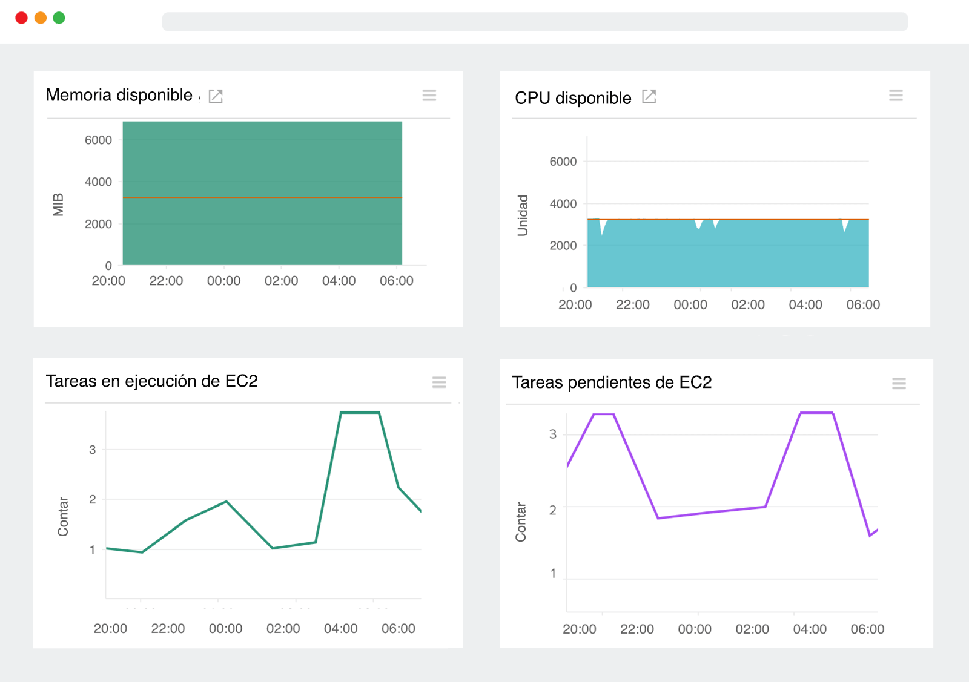Select the Tareas en ejecución de EC2 heading
The width and height of the screenshot is (969, 682).
(x=153, y=382)
